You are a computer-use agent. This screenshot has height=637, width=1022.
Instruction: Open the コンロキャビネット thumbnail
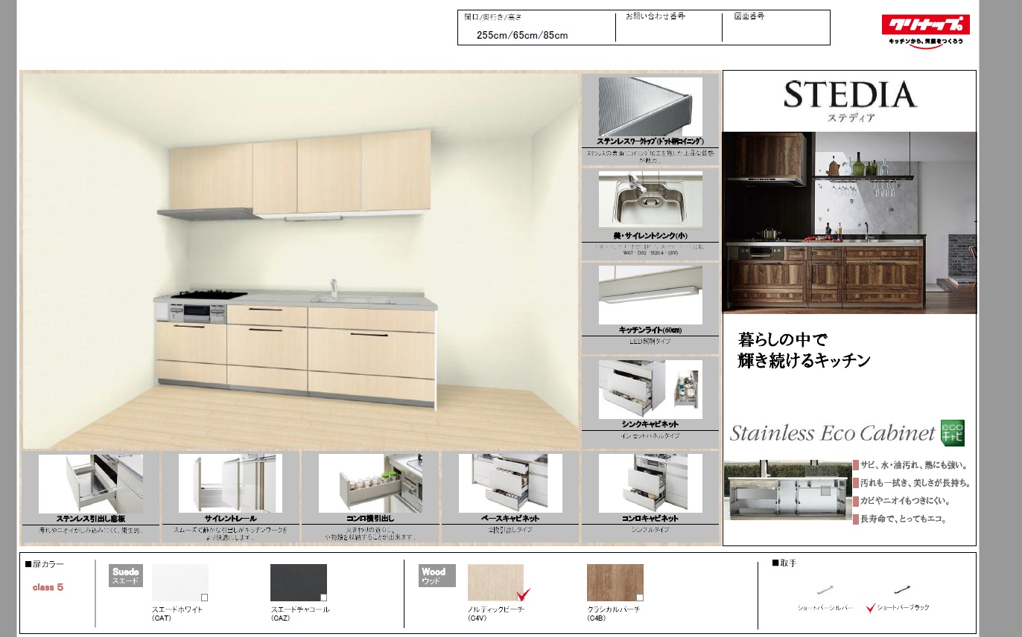[650, 483]
